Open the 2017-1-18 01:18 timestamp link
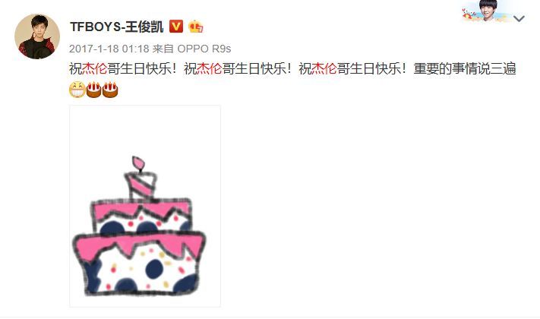540x319 pixels. tap(109, 49)
